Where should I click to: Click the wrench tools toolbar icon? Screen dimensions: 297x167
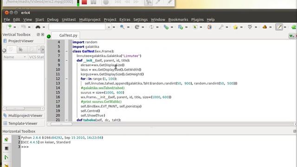pos(221,27)
